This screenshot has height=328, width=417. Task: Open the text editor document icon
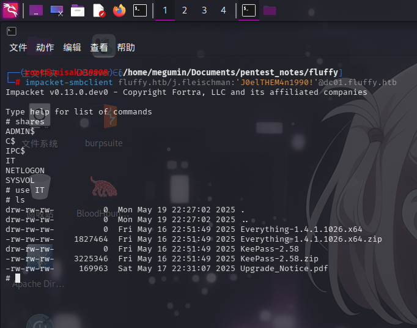98,10
